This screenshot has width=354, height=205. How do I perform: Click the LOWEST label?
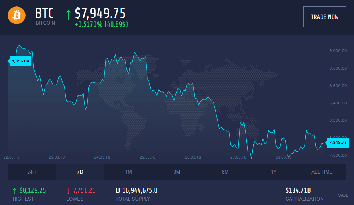[x=76, y=199]
